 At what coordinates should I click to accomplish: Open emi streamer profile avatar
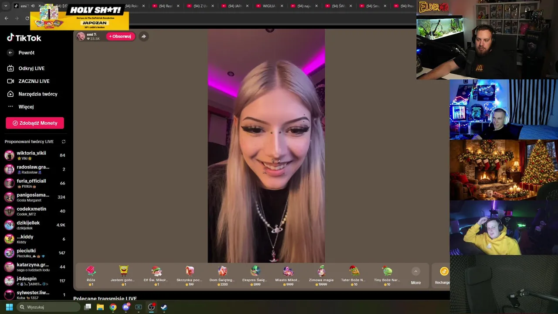pos(81,36)
